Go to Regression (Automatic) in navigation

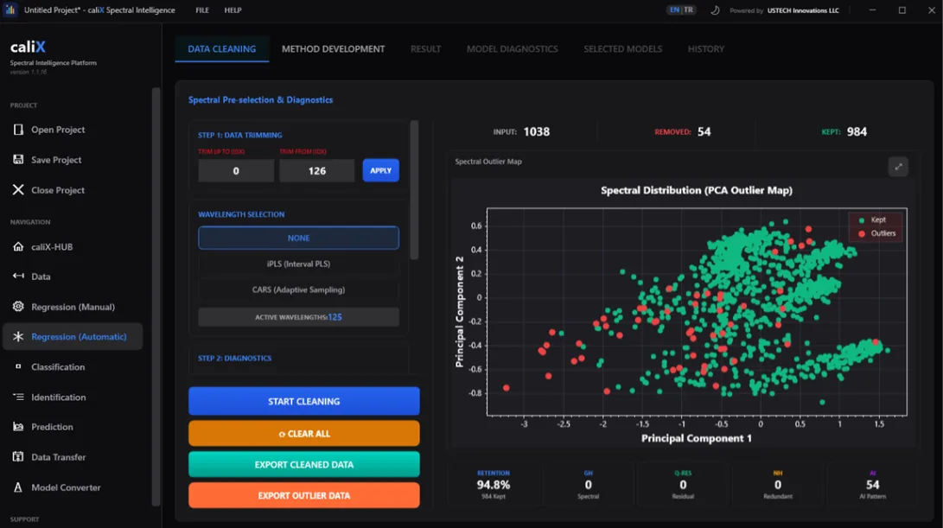[72, 337]
